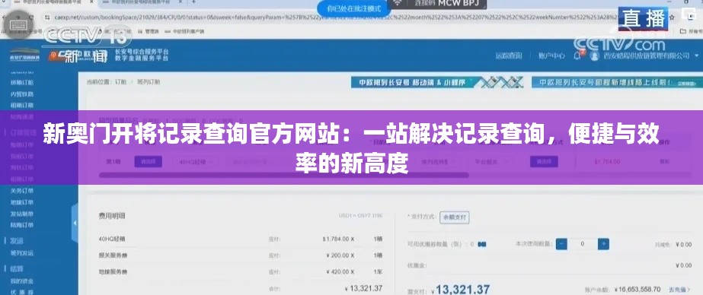Screen dimensions: 703x295
Task: Click the plus stepper for coupon quantity
Action: (x=603, y=244)
